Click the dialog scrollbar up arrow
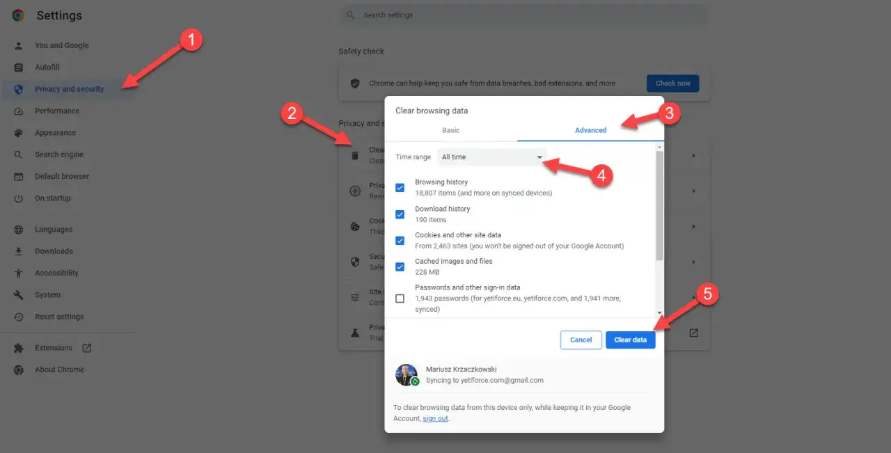Viewport: 891px width, 453px height. [x=660, y=147]
